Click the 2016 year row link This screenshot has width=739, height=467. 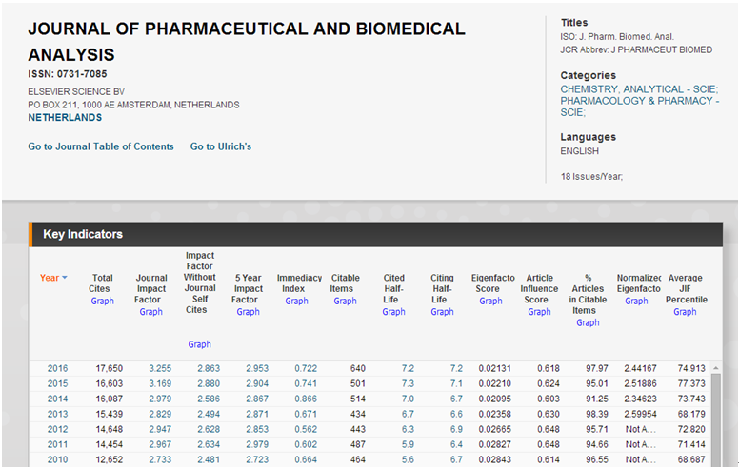point(57,368)
